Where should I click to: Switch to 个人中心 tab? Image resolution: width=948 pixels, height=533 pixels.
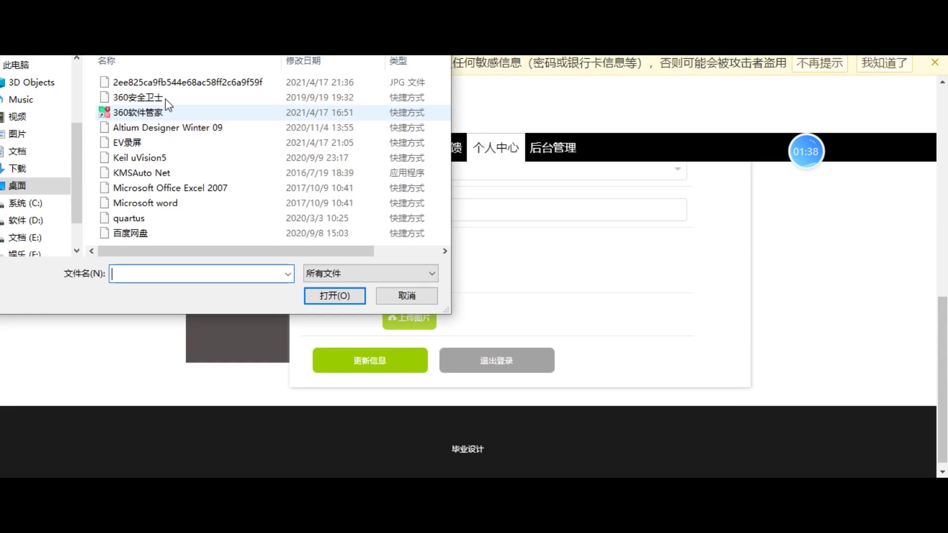(x=495, y=148)
